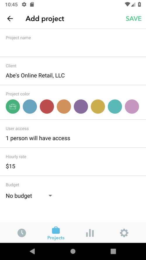Screen dimensions: 146x260
Task: Choose the pink project color
Action: tap(132, 106)
